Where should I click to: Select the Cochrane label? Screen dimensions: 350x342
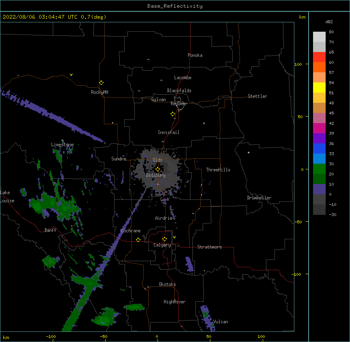coord(131,231)
